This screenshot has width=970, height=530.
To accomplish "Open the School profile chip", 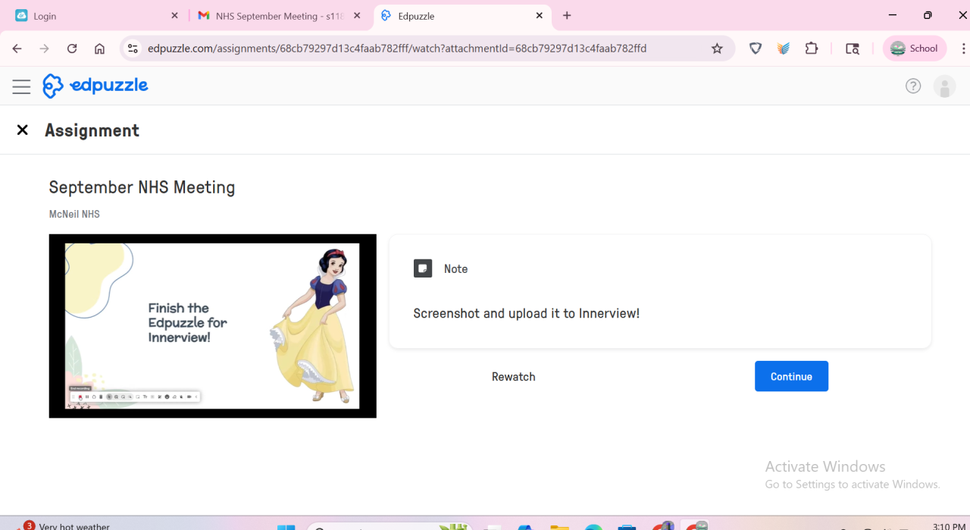I will pyautogui.click(x=915, y=49).
